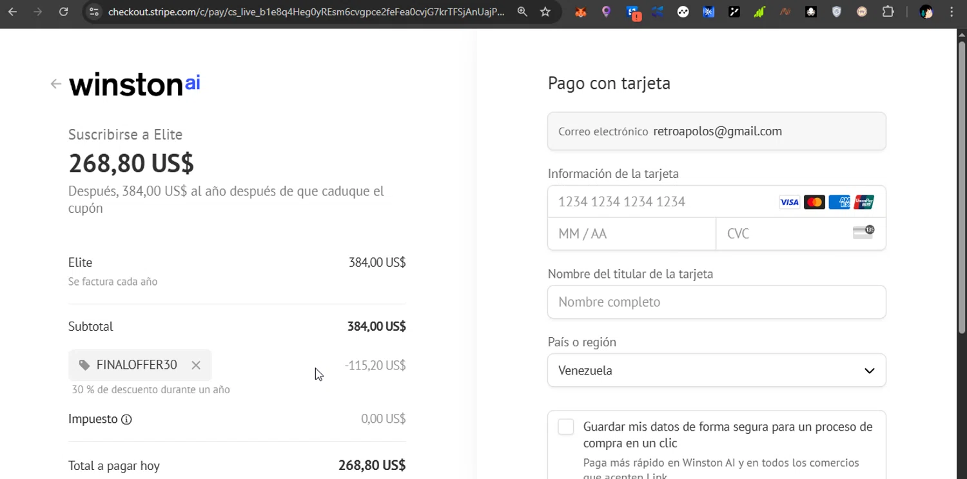Open the Extensions puzzle piece menu
Screen dimensions: 967x479
(x=888, y=12)
